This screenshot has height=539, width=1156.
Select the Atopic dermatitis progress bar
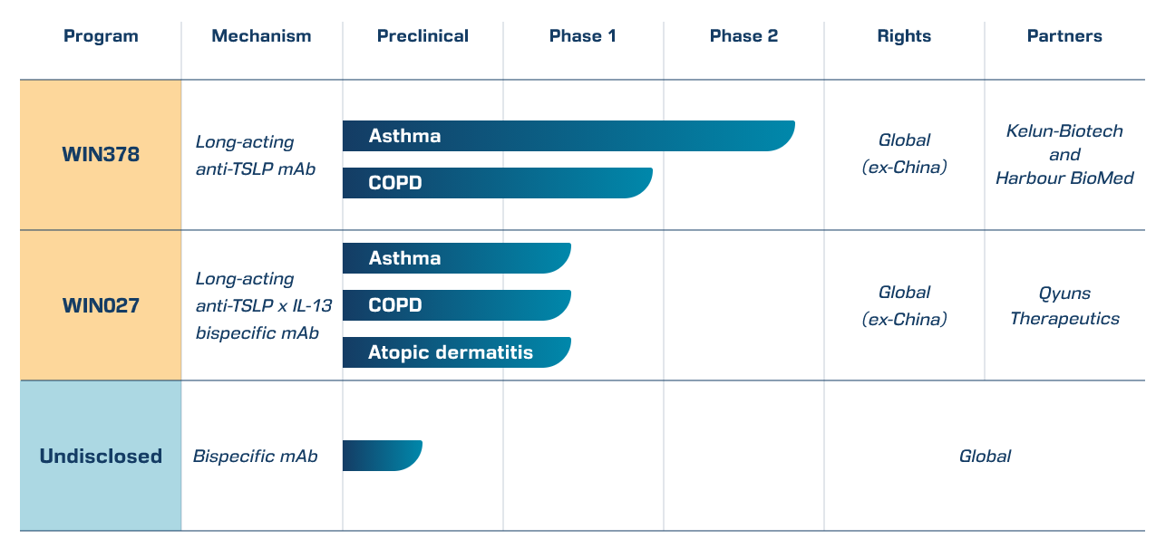456,352
